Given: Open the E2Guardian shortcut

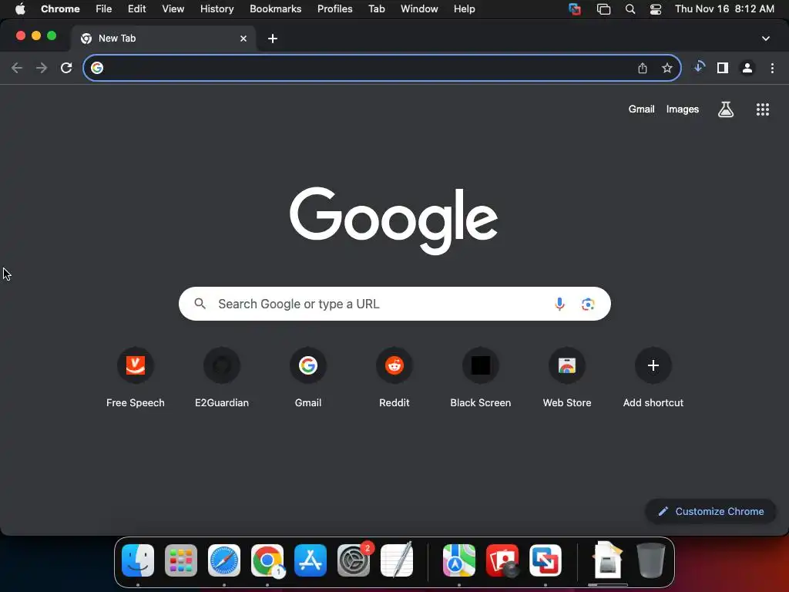Looking at the screenshot, I should (222, 378).
